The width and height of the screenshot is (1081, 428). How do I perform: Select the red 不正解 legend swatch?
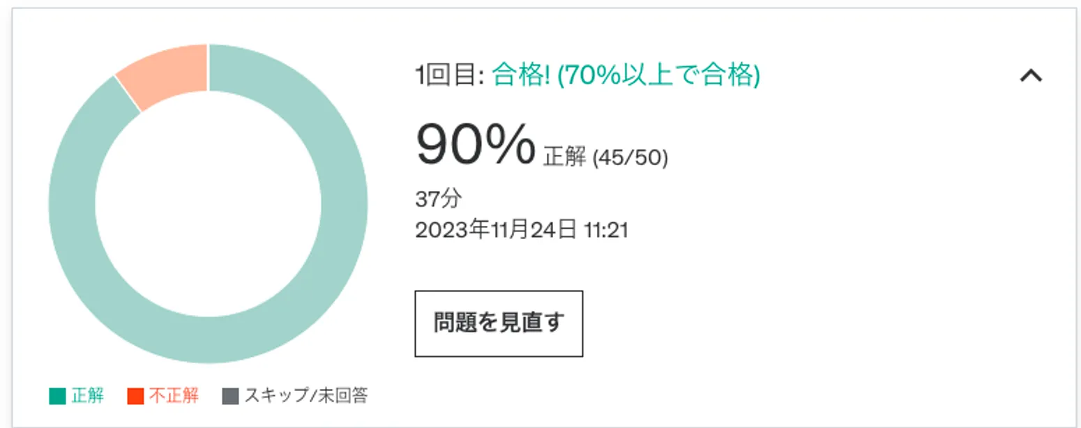[x=135, y=396]
